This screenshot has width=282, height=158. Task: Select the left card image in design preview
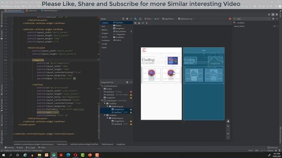152,73
